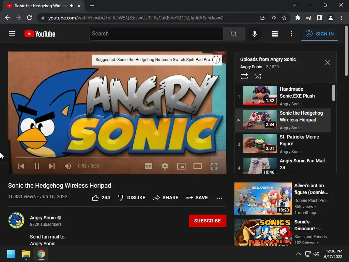Viewport: 349px width, 262px height.
Task: Open the suggested card info icon
Action: point(216,60)
